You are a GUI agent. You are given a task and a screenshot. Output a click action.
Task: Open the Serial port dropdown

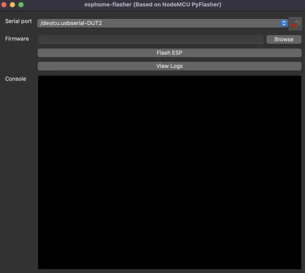(x=157, y=23)
